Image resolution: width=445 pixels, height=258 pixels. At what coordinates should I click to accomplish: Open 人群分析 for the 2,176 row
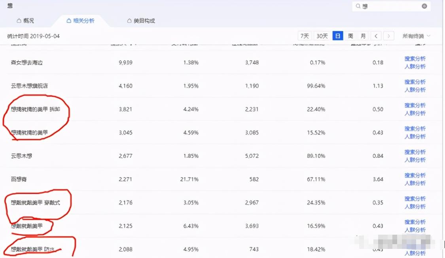(x=415, y=207)
